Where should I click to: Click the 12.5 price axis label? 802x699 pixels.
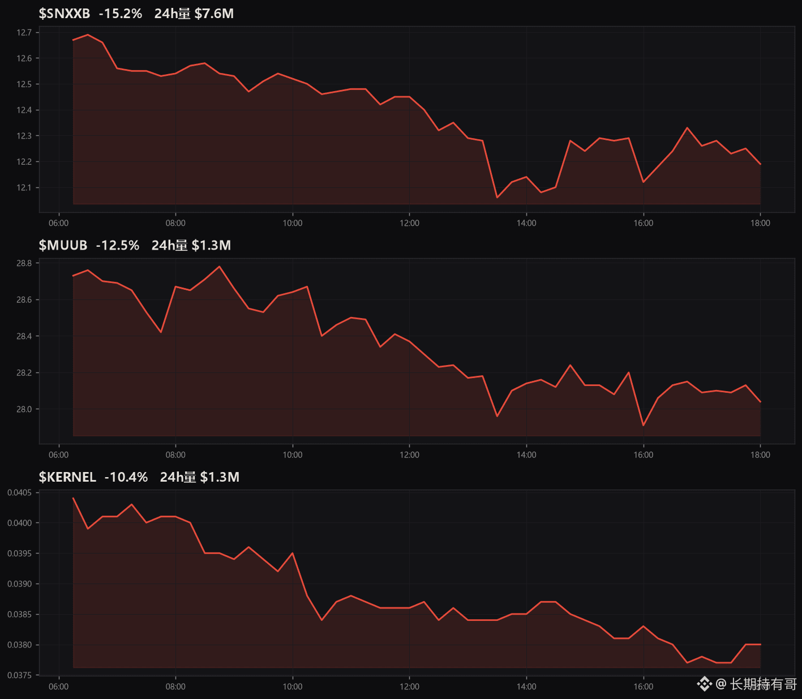pos(24,84)
